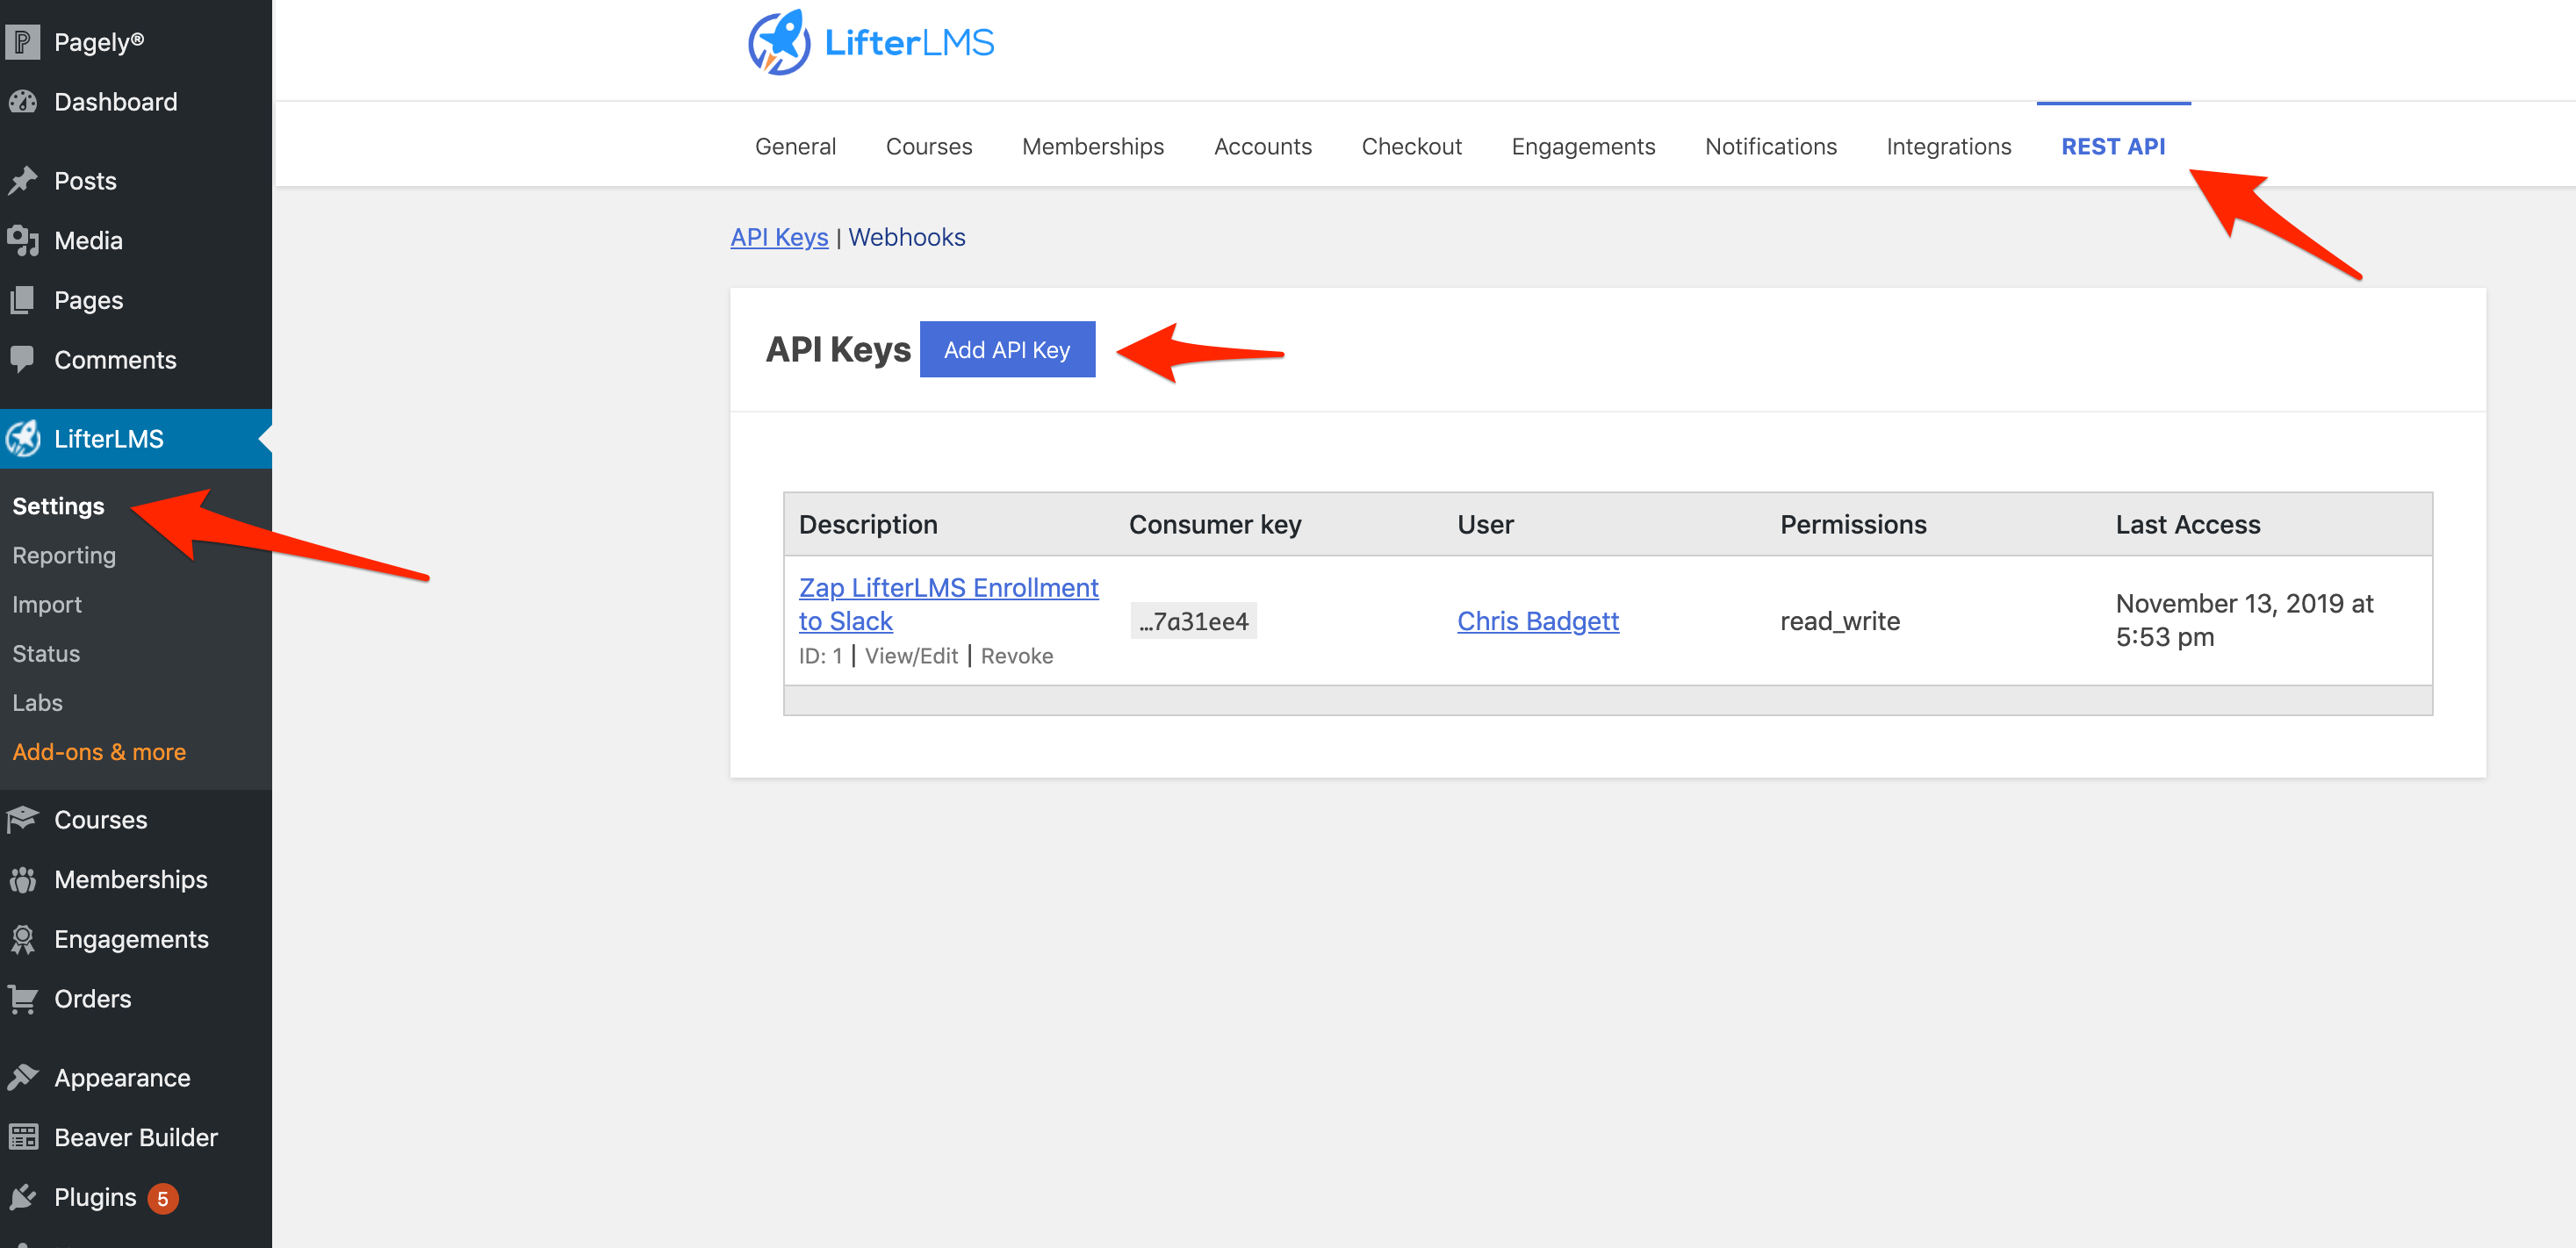Click the Appearance brush icon
This screenshot has height=1248, width=2576.
22,1078
